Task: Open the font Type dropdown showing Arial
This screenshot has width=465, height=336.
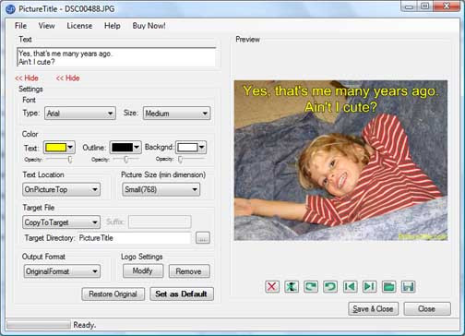Action: [80, 114]
